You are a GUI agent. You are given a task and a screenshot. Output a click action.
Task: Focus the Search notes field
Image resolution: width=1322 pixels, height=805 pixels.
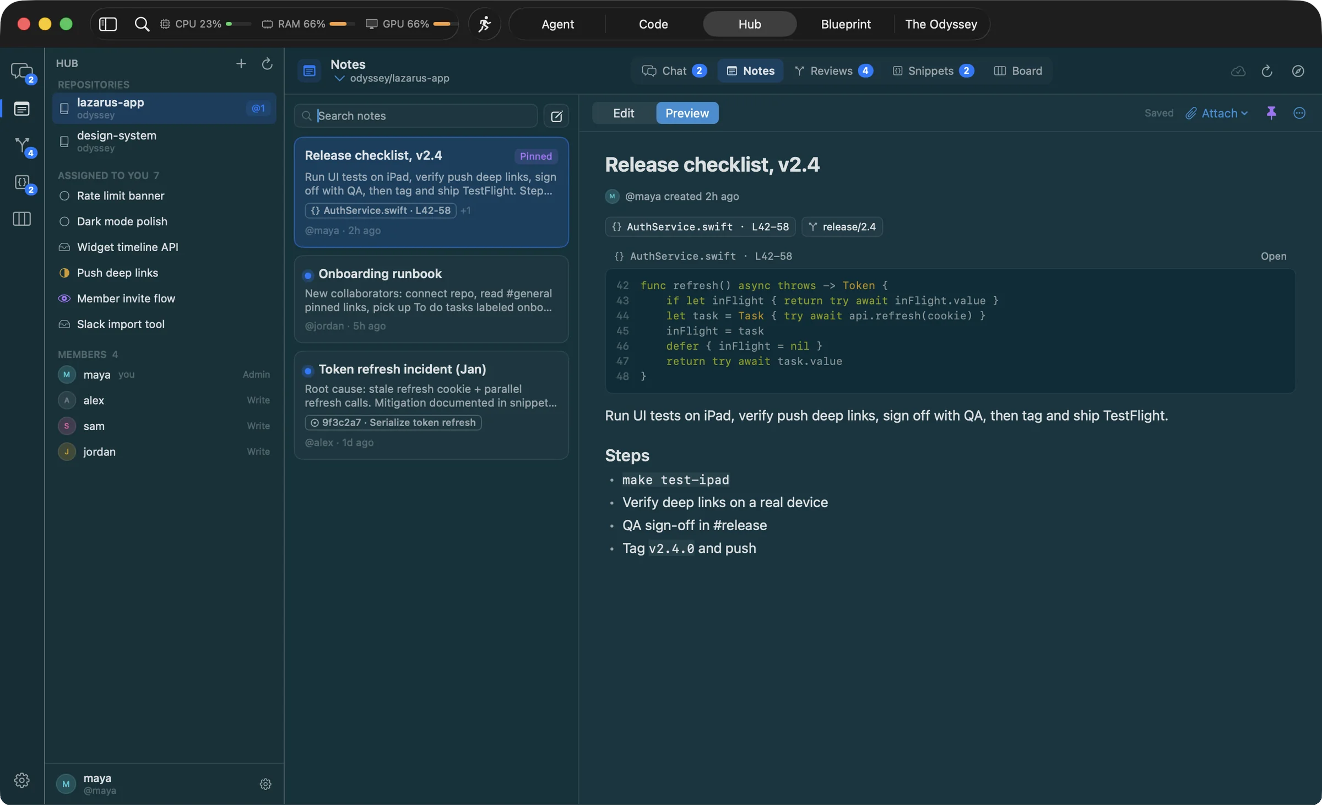[416, 116]
